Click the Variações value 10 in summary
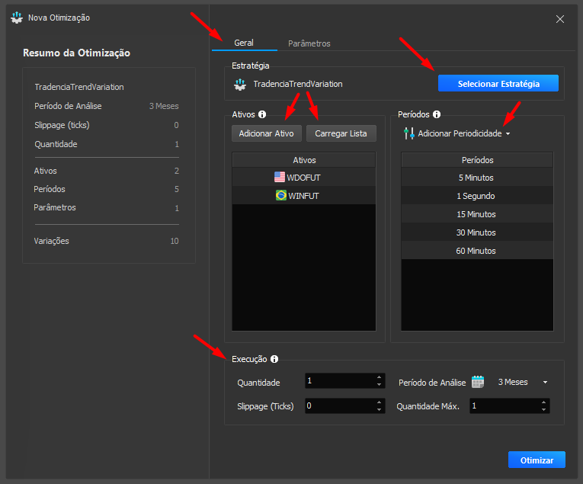Screen dimensions: 583x484 [175, 241]
